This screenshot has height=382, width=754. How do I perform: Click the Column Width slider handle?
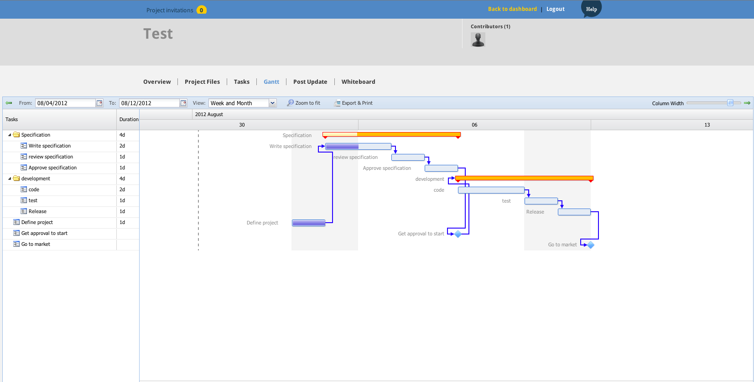pos(730,103)
